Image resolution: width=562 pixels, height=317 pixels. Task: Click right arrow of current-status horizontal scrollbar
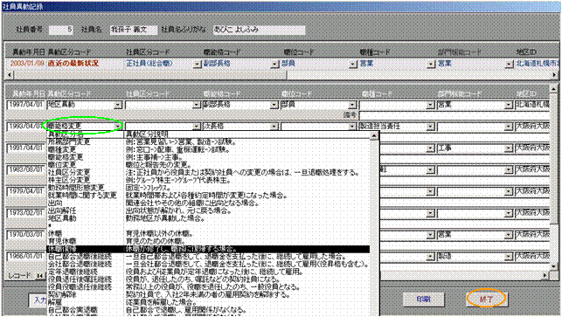(554, 75)
